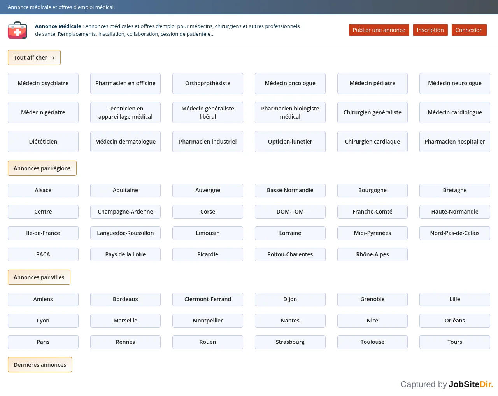Open Médecin pédiatre listings

(372, 83)
